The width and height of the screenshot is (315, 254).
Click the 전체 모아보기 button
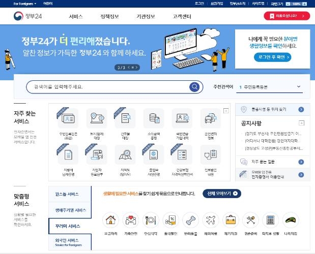point(222,194)
